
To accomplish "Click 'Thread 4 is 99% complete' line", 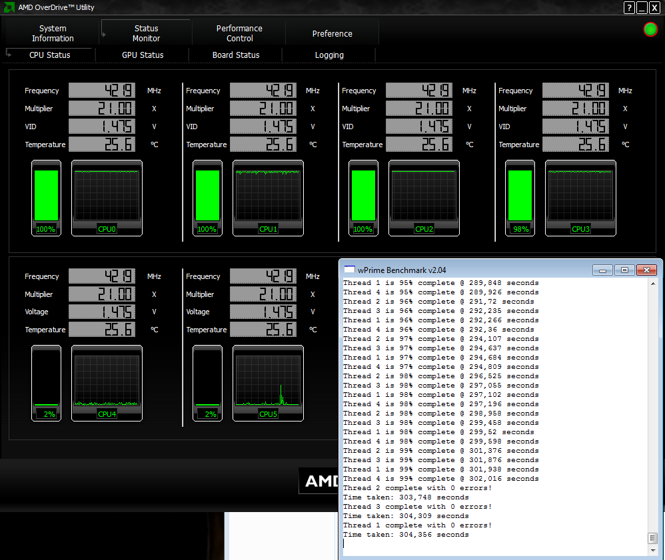I will (441, 479).
